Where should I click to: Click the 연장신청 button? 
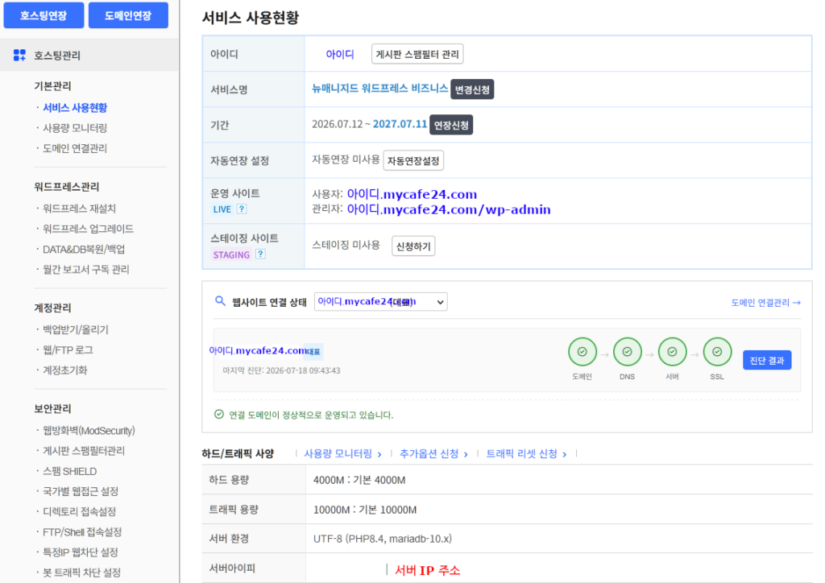point(451,125)
